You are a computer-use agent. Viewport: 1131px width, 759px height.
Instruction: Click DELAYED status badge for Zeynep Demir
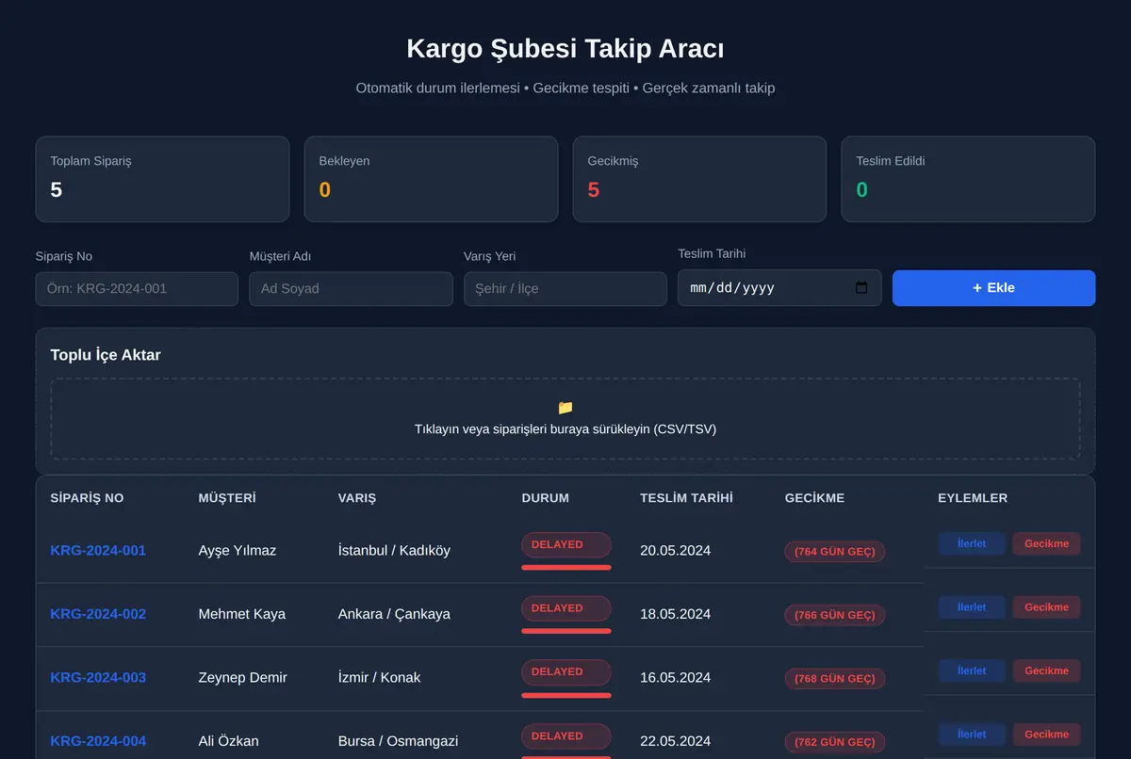[566, 672]
